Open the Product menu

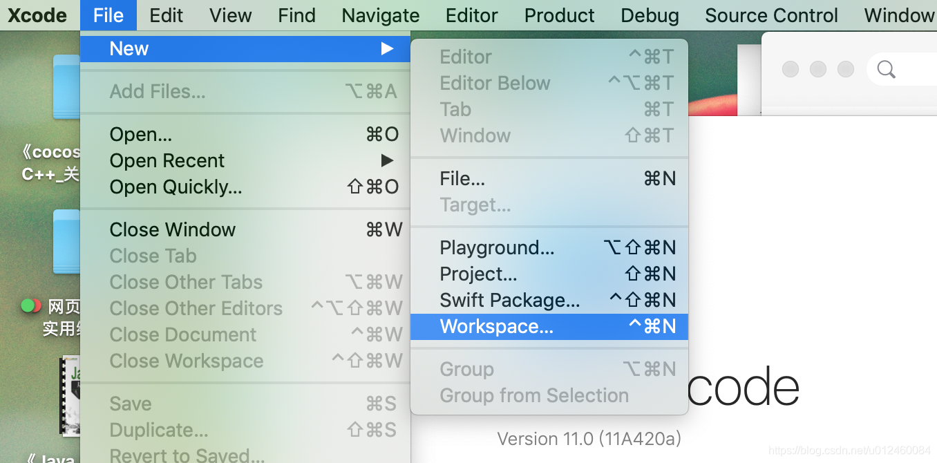coord(559,15)
